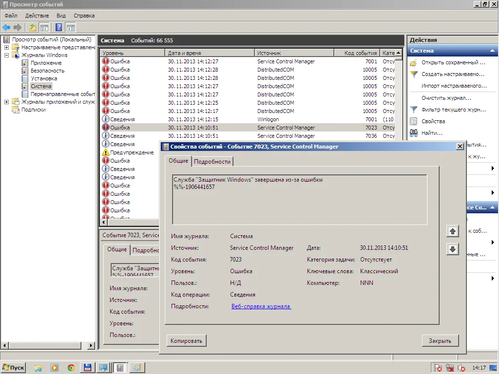Image resolution: width=499 pixels, height=374 pixels.
Task: Click the binoculars Найти icon
Action: 414,133
